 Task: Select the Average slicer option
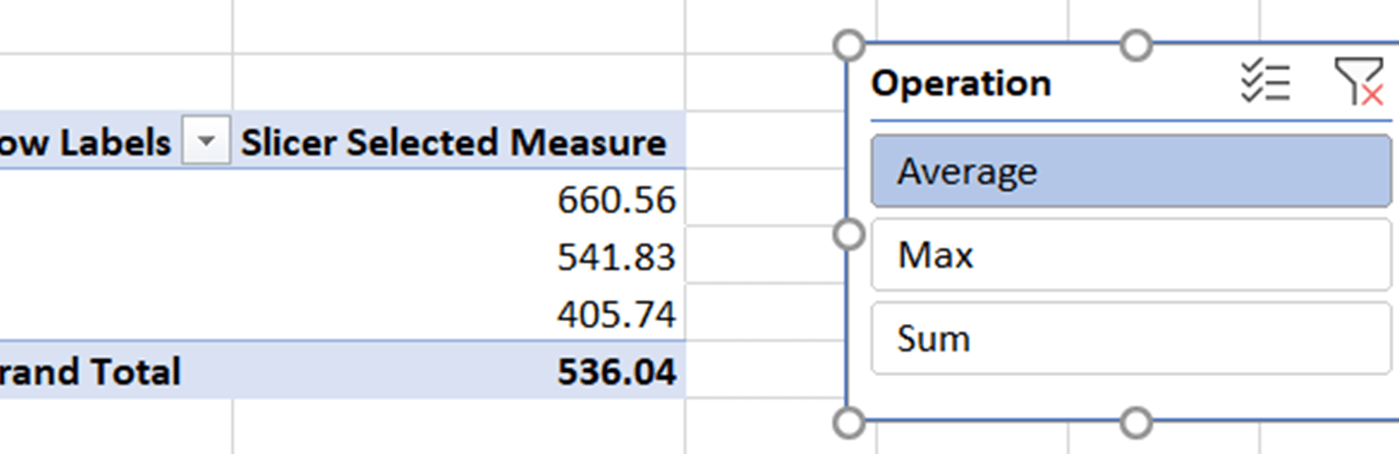[1131, 171]
